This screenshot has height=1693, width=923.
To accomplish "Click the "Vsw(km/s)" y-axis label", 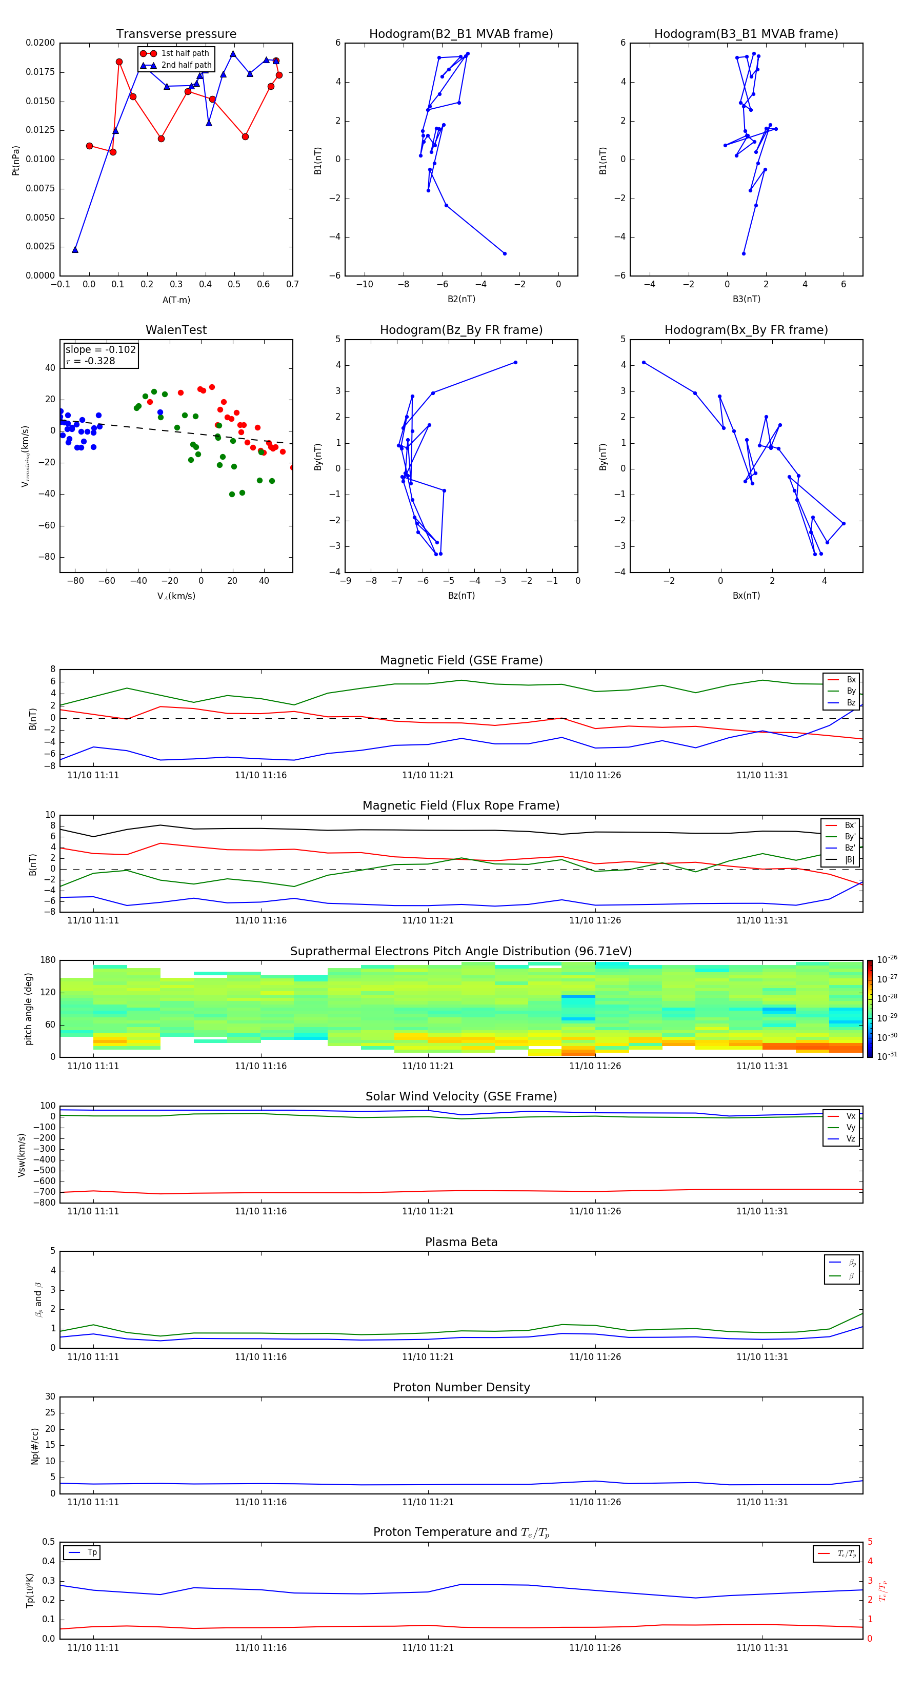I will [x=22, y=1155].
